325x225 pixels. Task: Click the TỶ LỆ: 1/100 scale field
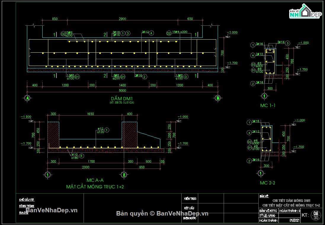[269, 216]
